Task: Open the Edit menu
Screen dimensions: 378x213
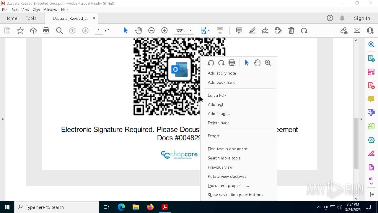Action: [x=14, y=10]
